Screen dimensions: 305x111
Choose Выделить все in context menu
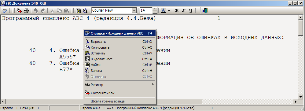pyautogui.click(x=120, y=59)
